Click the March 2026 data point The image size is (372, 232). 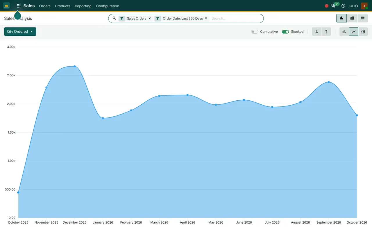click(159, 96)
